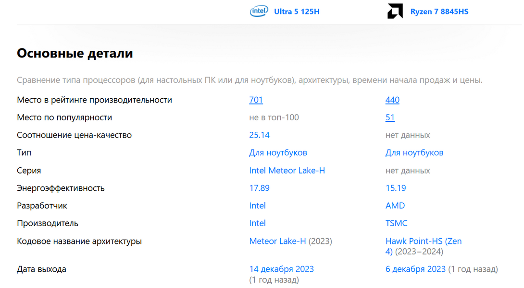Click the AMD logo icon
Screen dimensions: 524x288
[x=395, y=12]
